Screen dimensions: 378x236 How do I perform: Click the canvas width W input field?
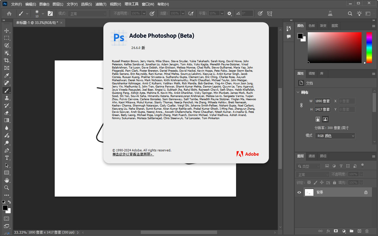pos(322,101)
